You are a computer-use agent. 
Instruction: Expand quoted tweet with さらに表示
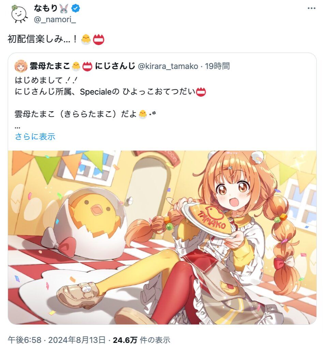[35, 137]
